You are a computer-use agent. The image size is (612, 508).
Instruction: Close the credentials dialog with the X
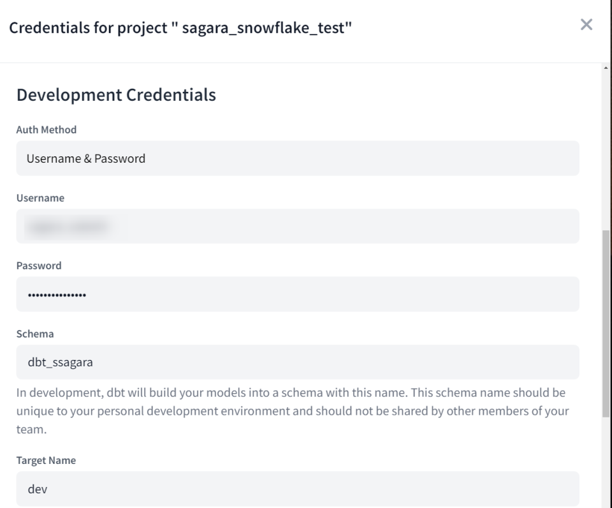(x=586, y=25)
